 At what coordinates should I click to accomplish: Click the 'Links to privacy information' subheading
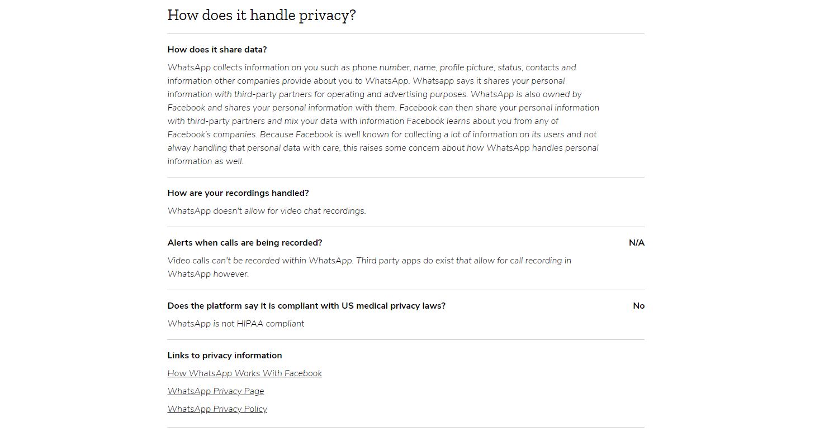(x=225, y=356)
